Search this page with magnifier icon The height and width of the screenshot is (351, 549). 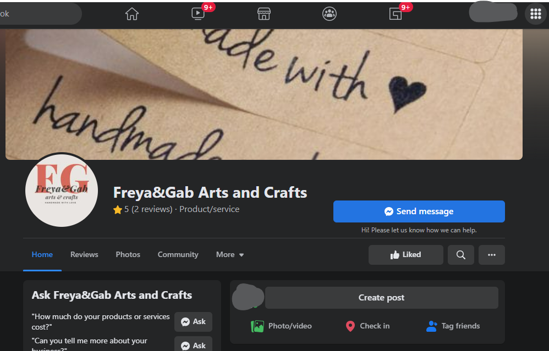[461, 255]
